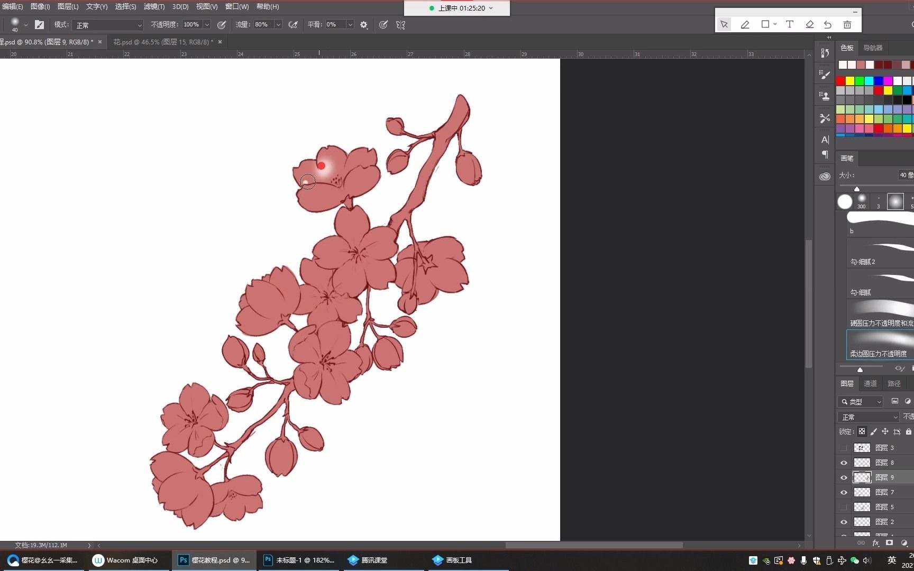The height and width of the screenshot is (571, 914).
Task: Hide 图层 2 layer visibility
Action: tap(844, 522)
